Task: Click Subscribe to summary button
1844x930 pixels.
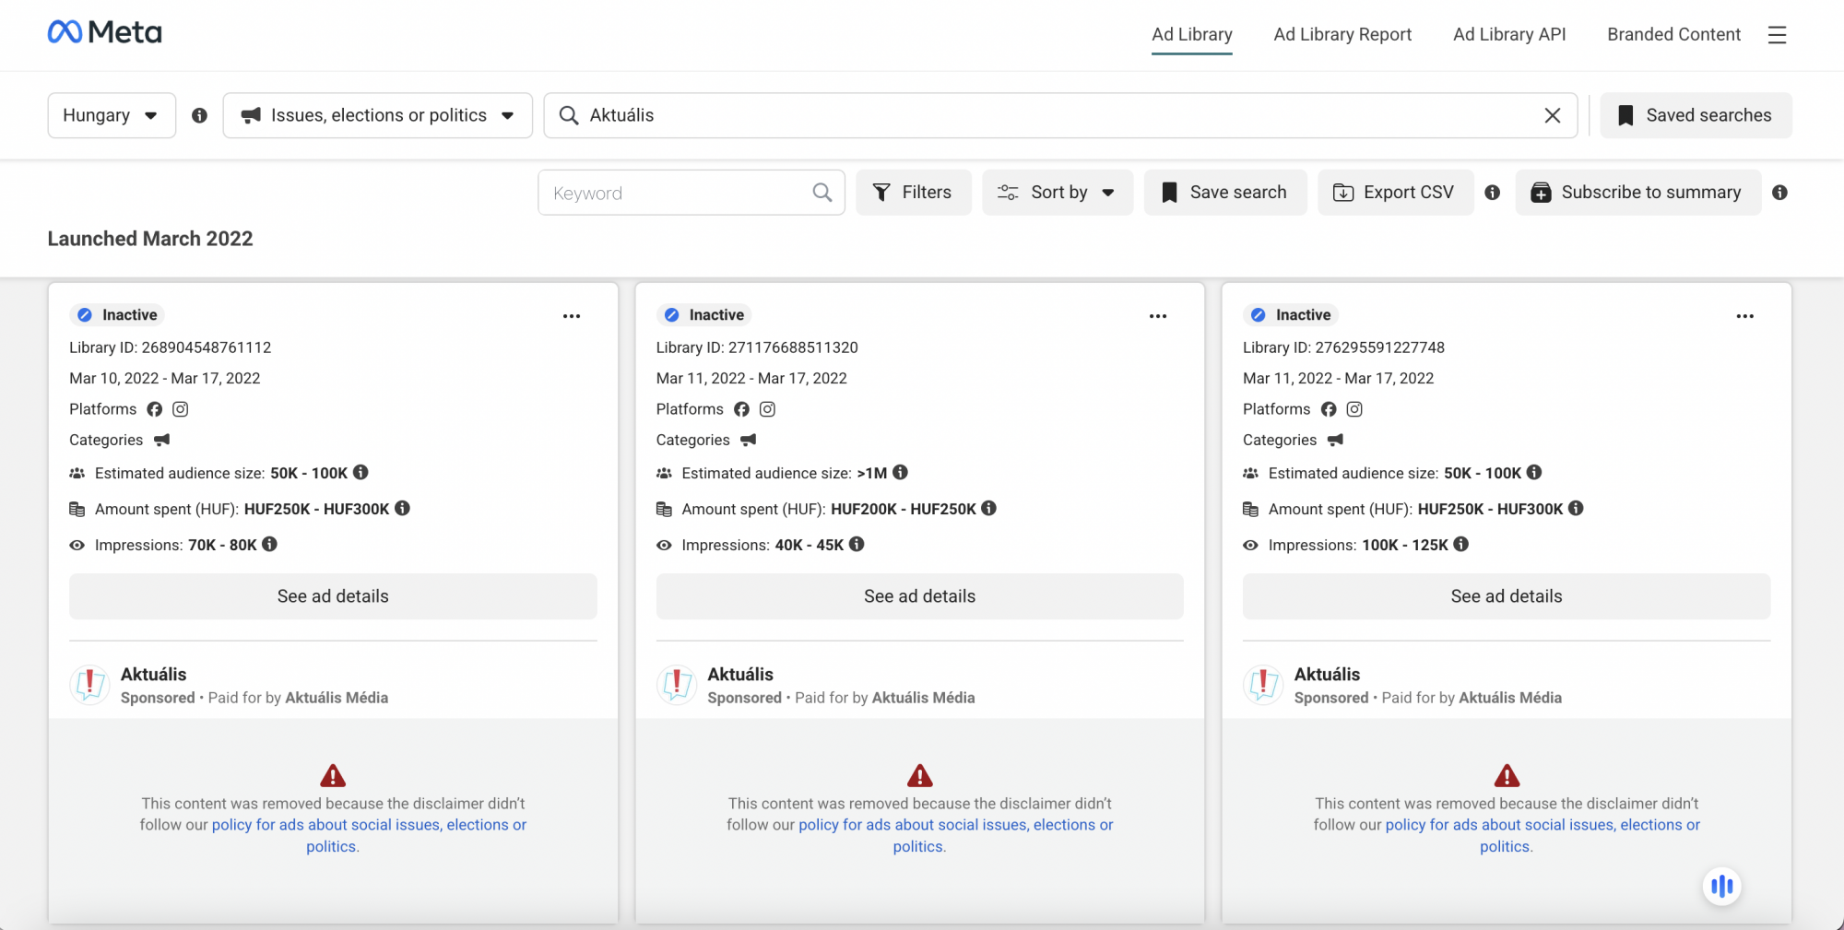Action: (x=1638, y=192)
